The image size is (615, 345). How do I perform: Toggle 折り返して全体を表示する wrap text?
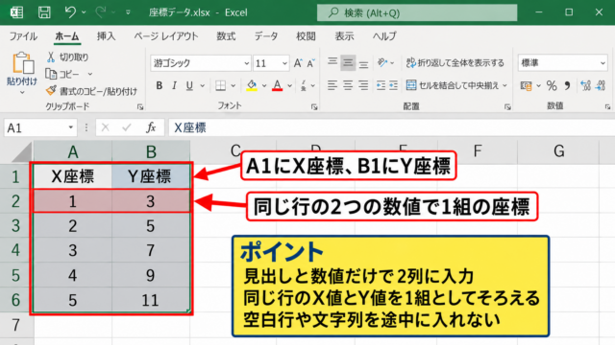[x=455, y=62]
